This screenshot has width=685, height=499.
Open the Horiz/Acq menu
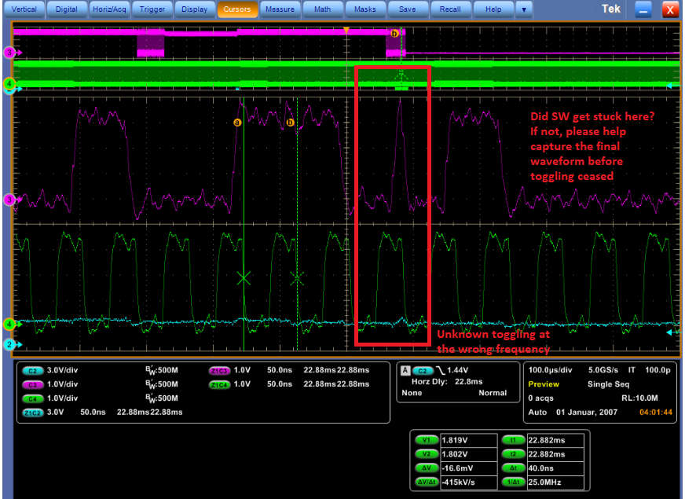coord(106,9)
